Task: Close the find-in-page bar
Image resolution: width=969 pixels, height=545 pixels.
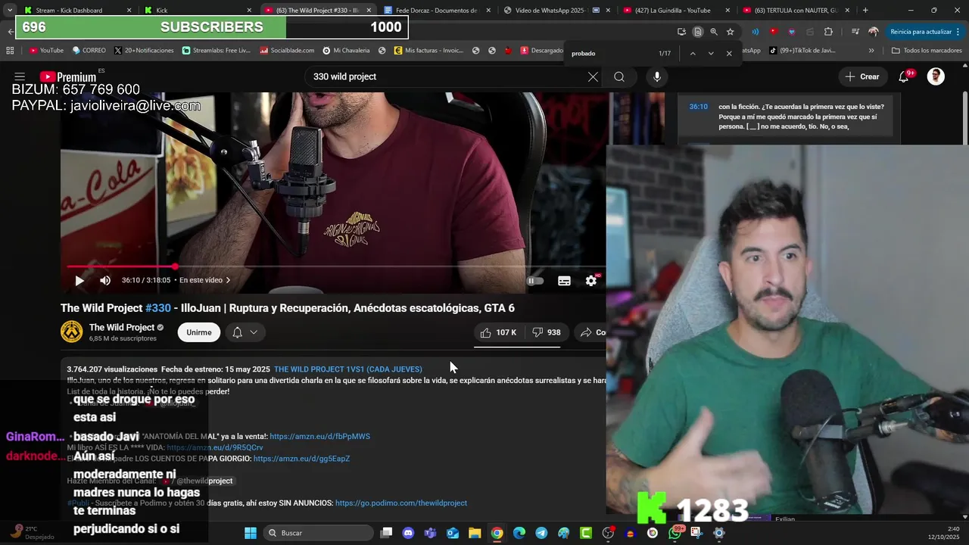Action: [729, 54]
